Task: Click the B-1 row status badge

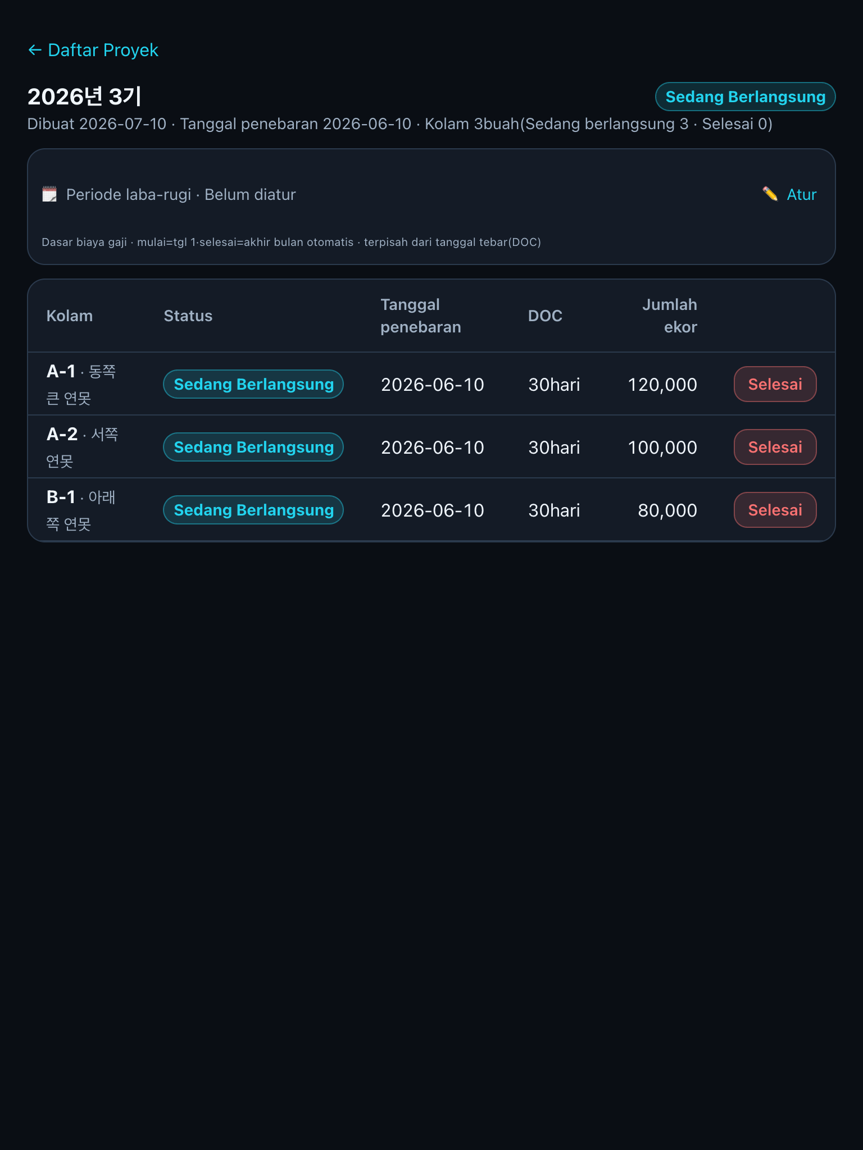Action: tap(253, 510)
